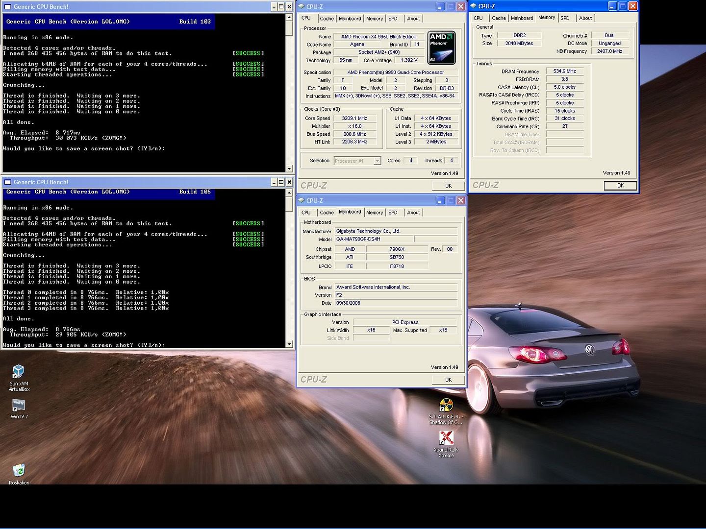Select Cache tab in Mainboard CPU-Z window
Image resolution: width=706 pixels, height=529 pixels.
[x=327, y=213]
